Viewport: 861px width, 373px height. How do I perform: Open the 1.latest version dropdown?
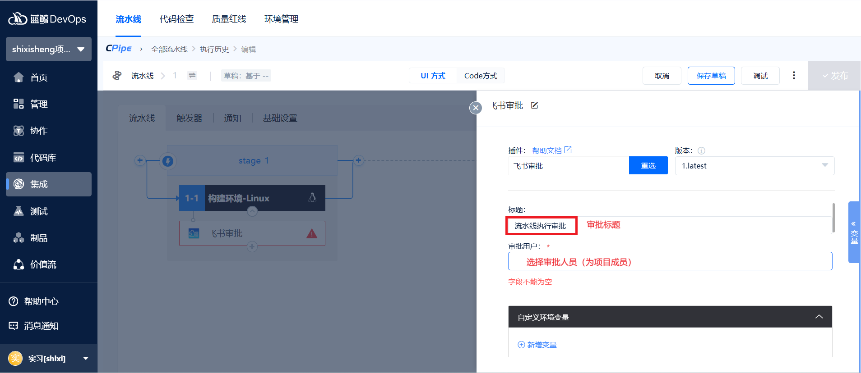tap(754, 166)
